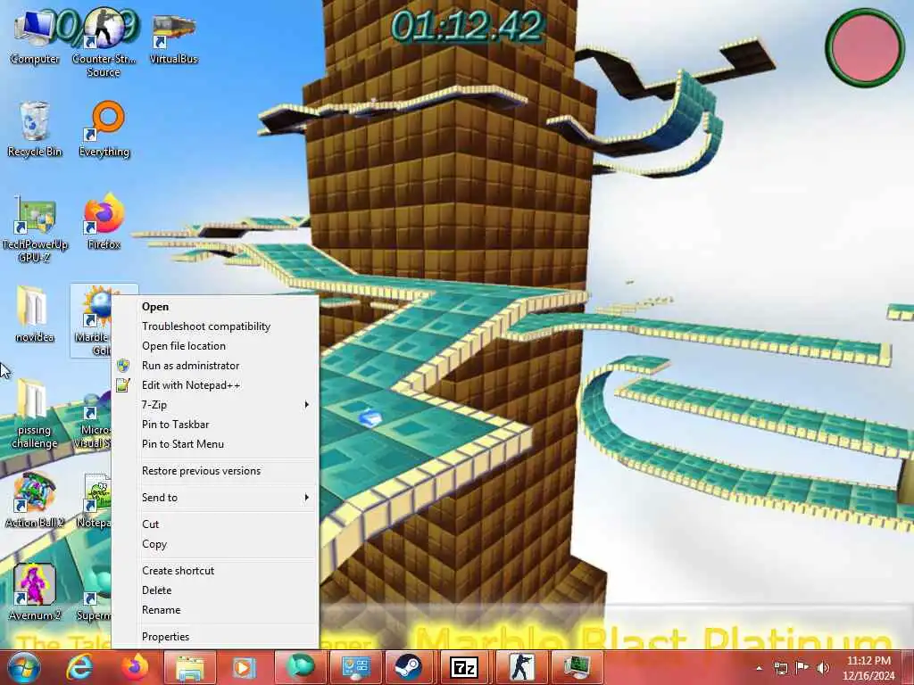Expand the Send to submenu
914x685 pixels.
pyautogui.click(x=214, y=498)
